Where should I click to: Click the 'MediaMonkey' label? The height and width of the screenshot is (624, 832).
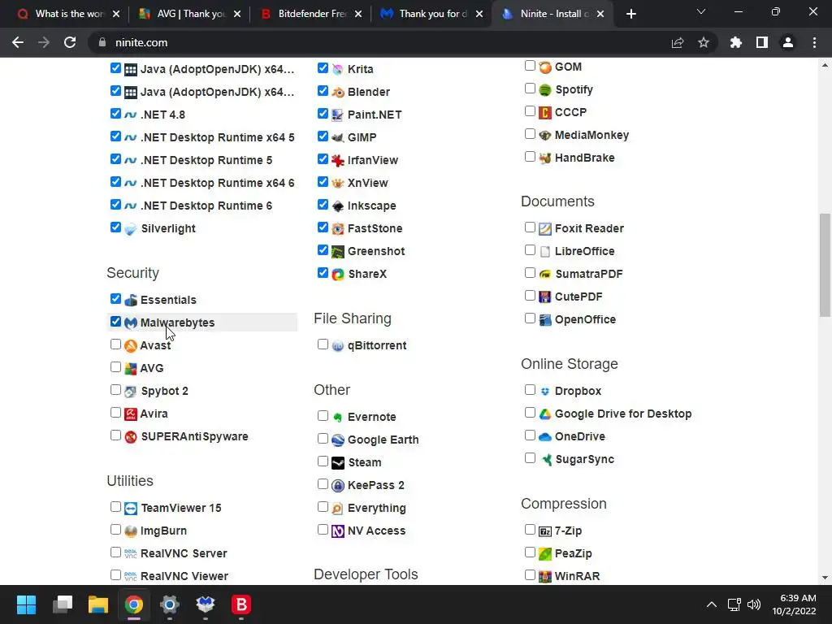[x=591, y=136]
